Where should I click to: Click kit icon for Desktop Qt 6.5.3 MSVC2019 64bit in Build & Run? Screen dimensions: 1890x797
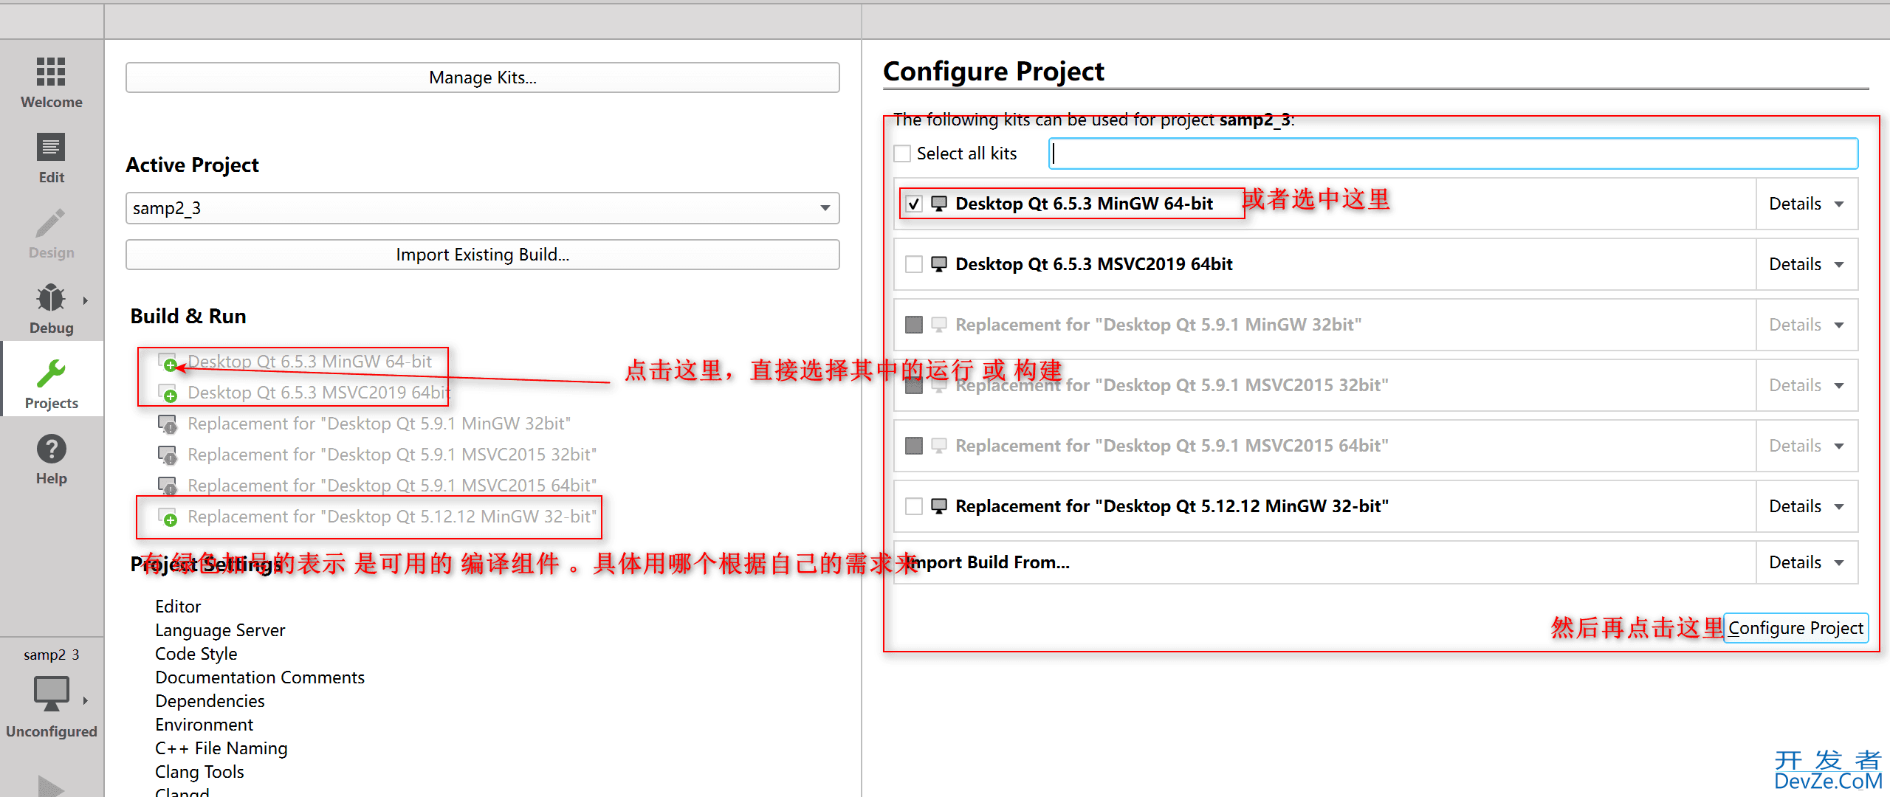point(168,393)
